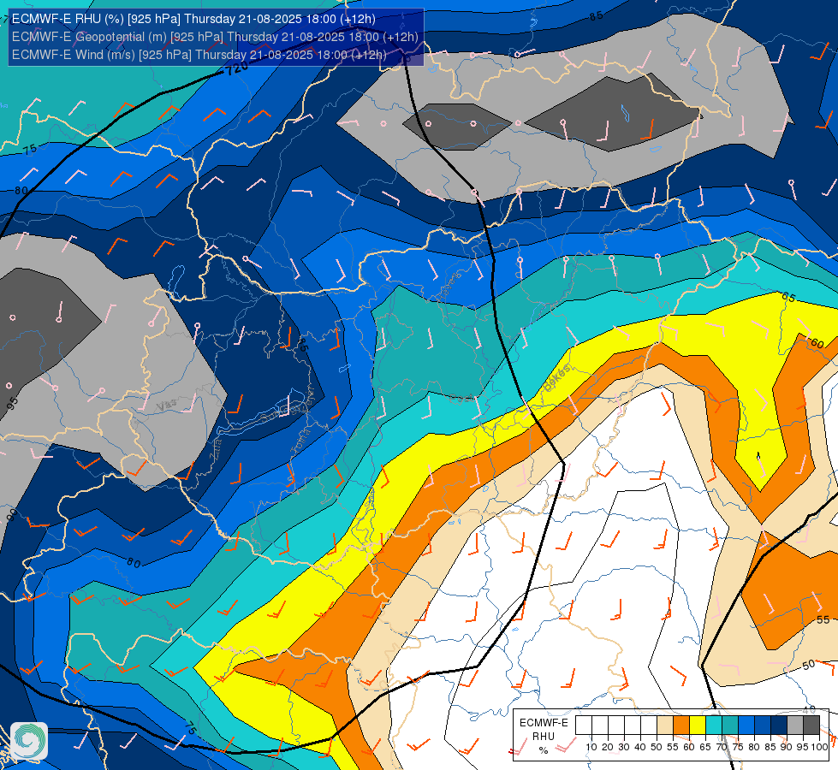Pick the dark gray 95–100 legend swatch

pos(811,726)
